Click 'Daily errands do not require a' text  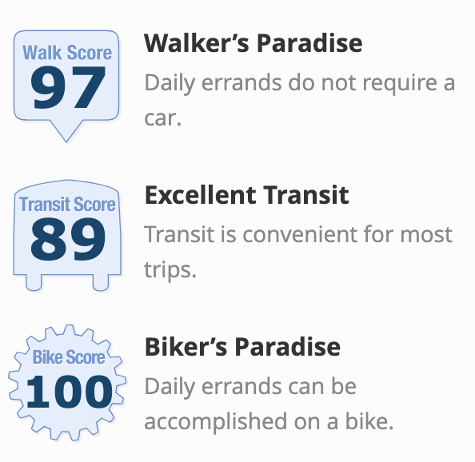click(x=300, y=83)
